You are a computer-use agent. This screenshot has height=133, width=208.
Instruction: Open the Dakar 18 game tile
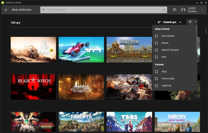tap(33, 50)
